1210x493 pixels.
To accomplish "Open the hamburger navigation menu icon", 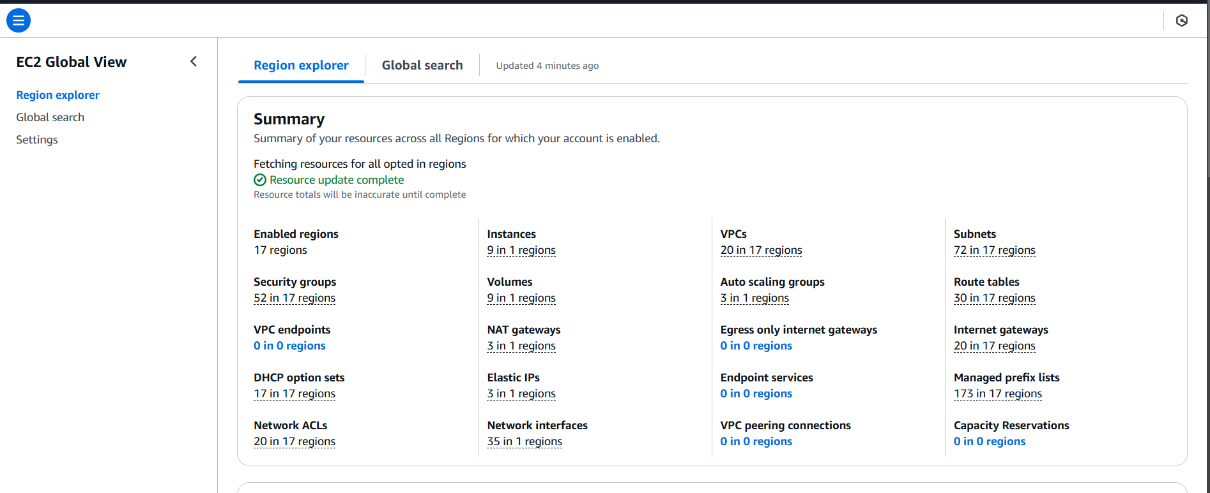I will 19,20.
